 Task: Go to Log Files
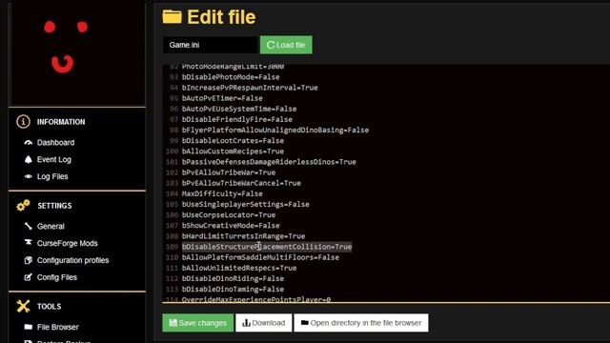tap(52, 176)
